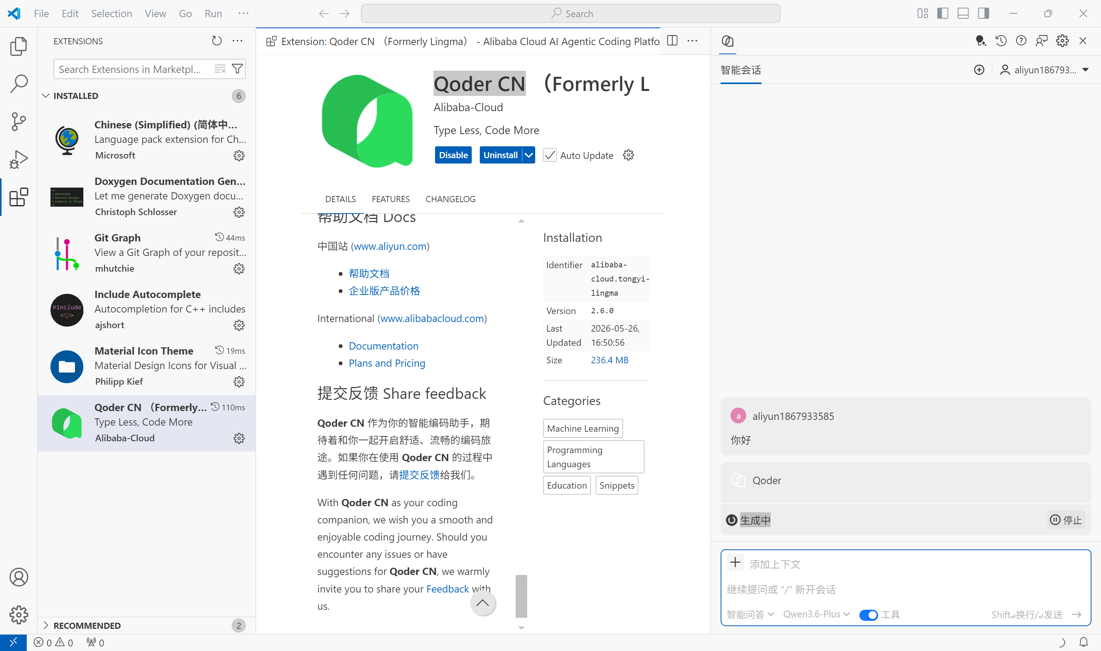Open the Extensions view icon
Screen dimensions: 1101x651
(x=18, y=197)
